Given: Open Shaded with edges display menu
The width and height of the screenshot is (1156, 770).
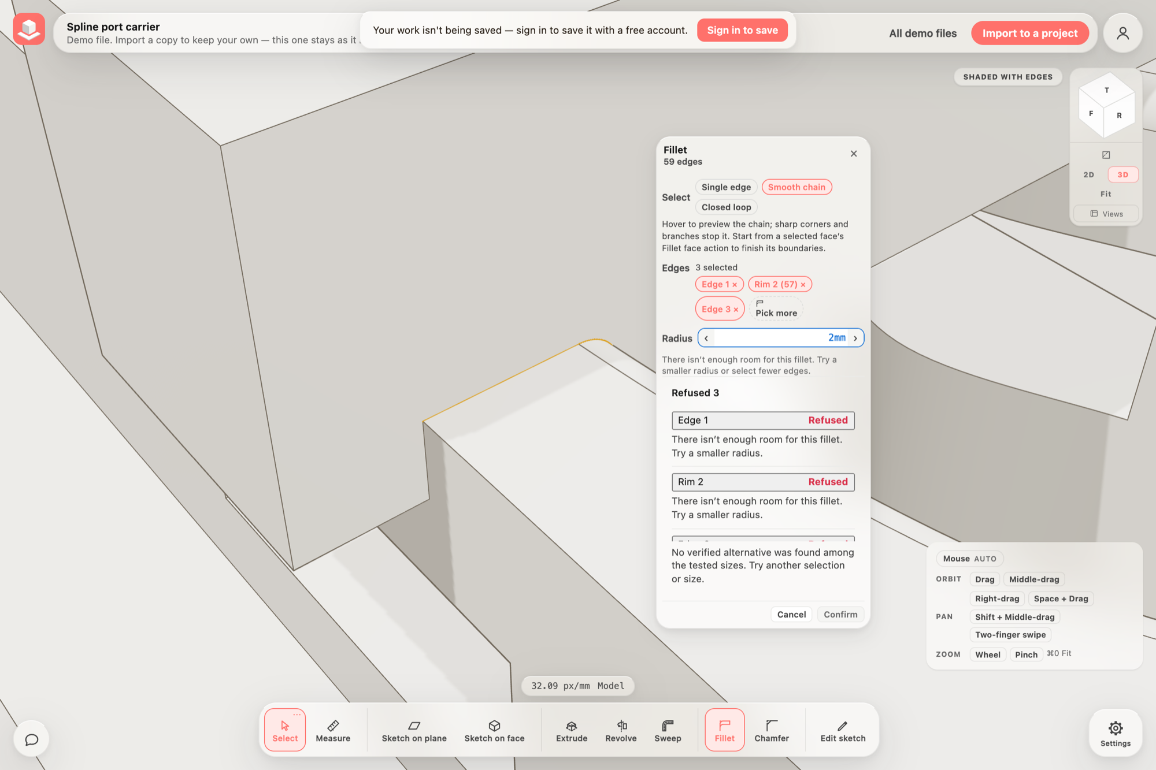Looking at the screenshot, I should click(x=1007, y=77).
